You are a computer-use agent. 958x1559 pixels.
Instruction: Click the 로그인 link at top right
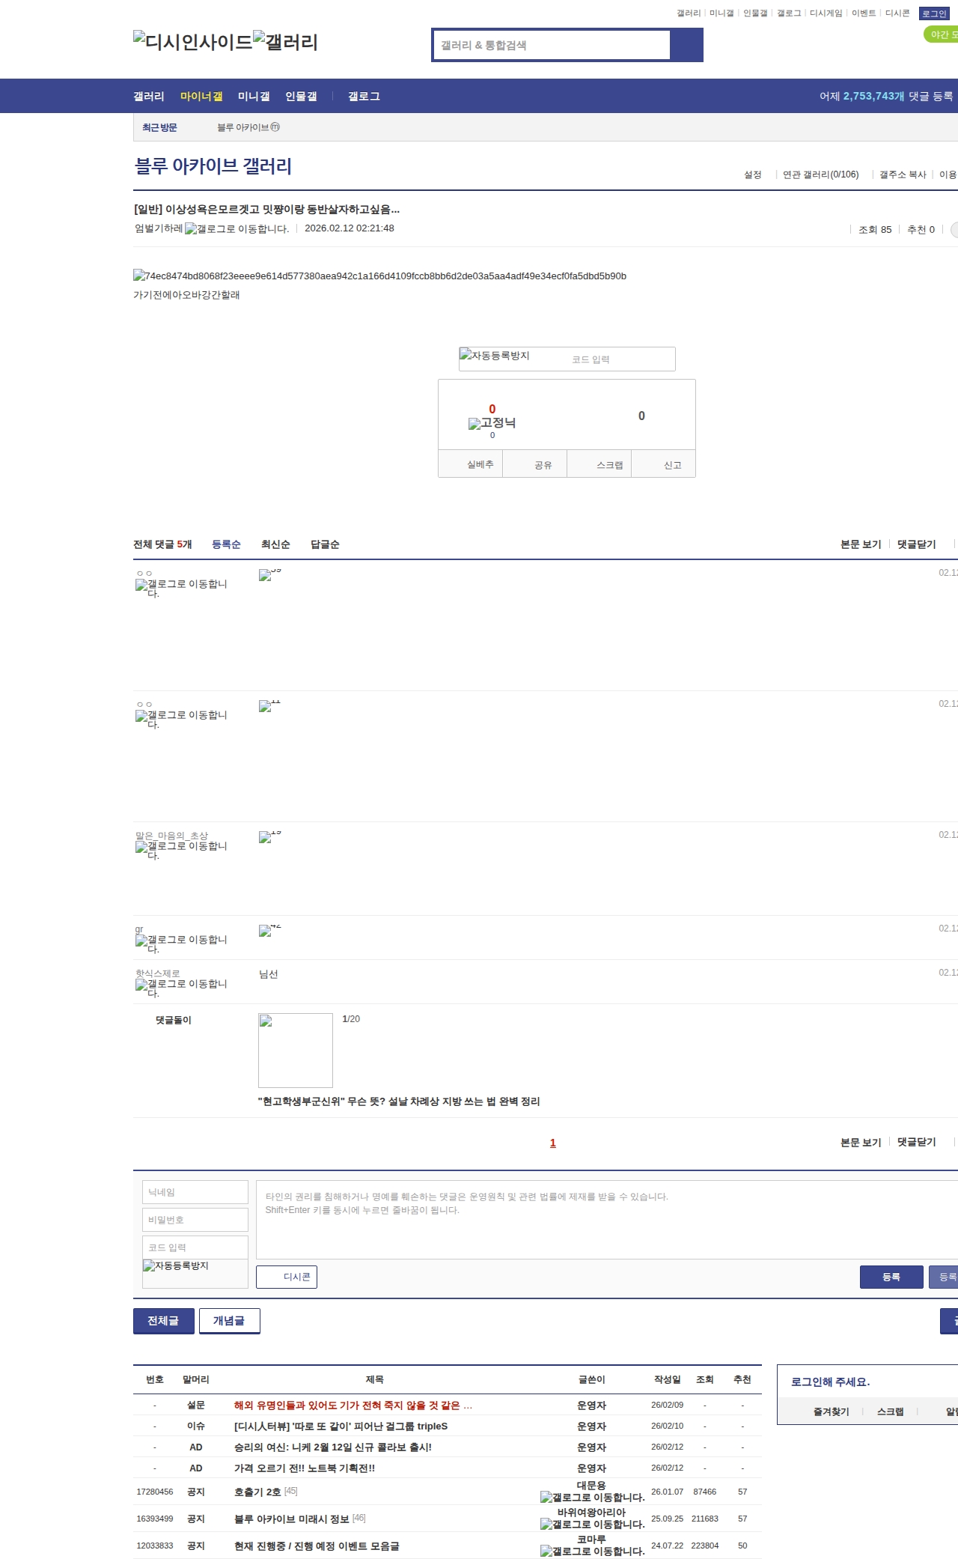[934, 13]
